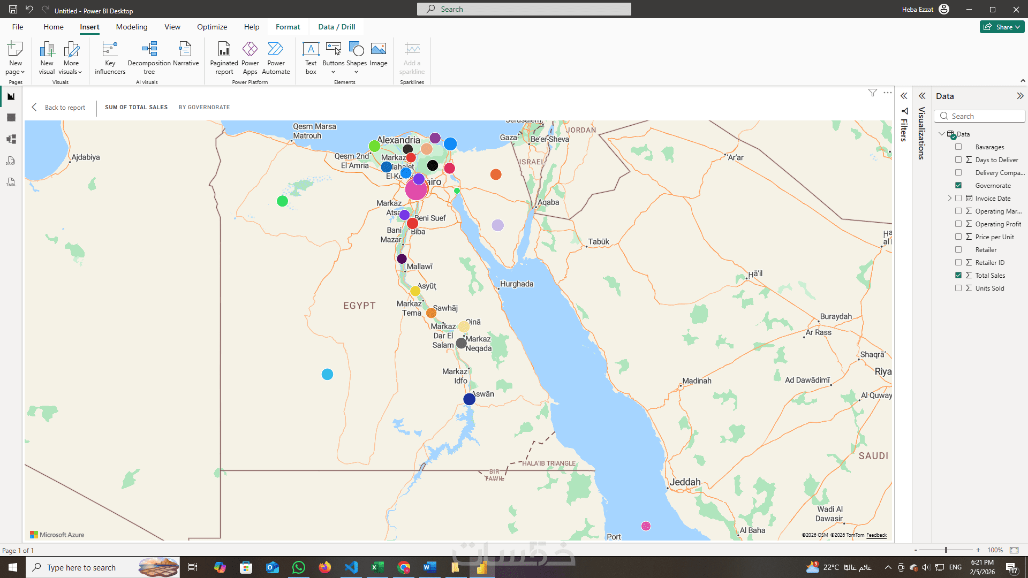The width and height of the screenshot is (1028, 578).
Task: Expand the Invoice Date hierarchy
Action: tap(950, 199)
